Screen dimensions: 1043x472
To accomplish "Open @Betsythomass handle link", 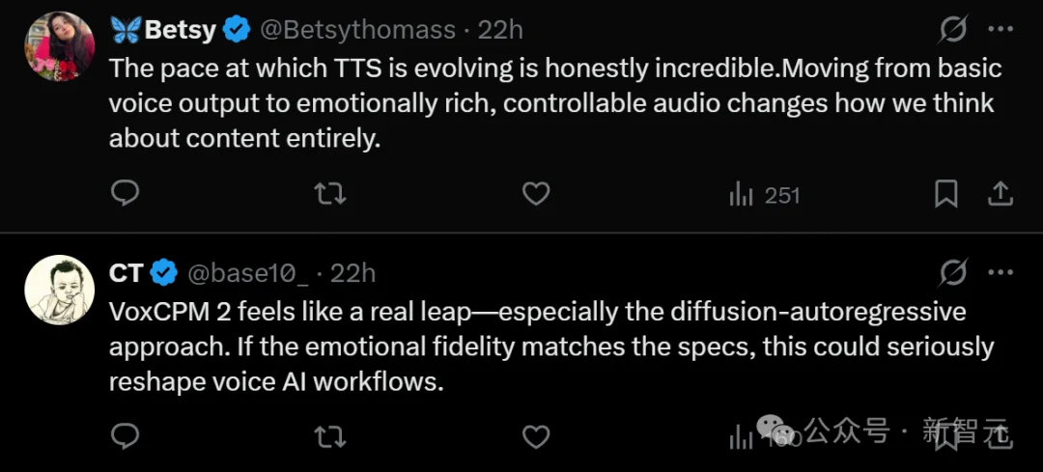I will tap(357, 30).
